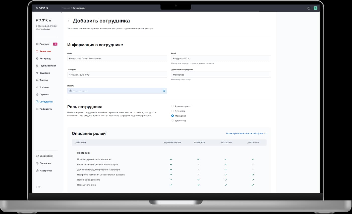Click the Бонусы sidebar icon
The image size is (352, 214).
click(37, 80)
